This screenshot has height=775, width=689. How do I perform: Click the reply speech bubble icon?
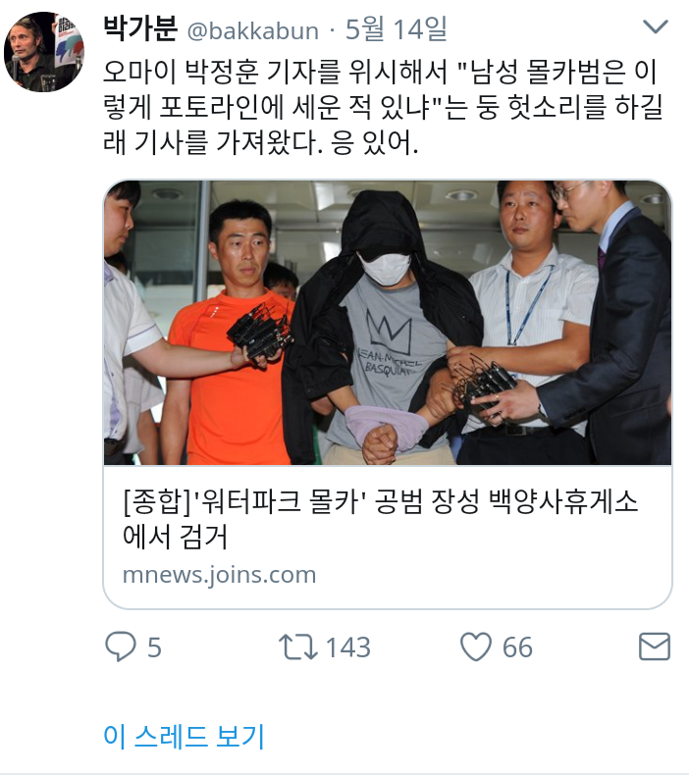(120, 646)
